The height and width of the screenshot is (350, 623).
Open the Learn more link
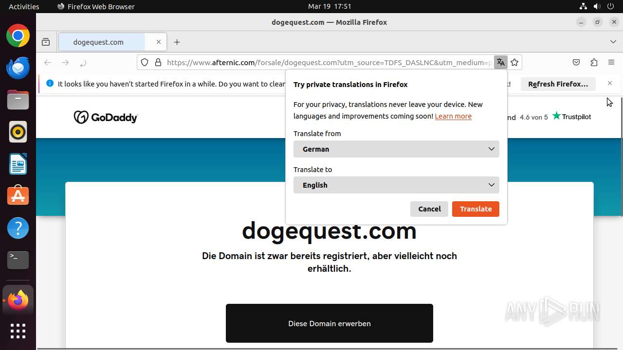point(453,116)
